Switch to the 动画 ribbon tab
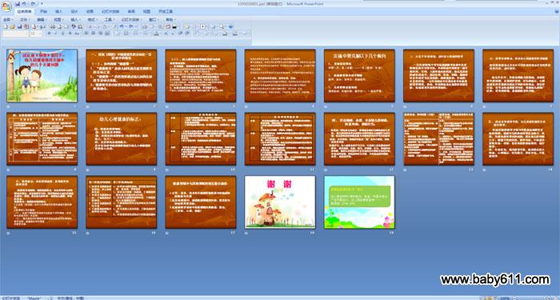 click(x=90, y=11)
